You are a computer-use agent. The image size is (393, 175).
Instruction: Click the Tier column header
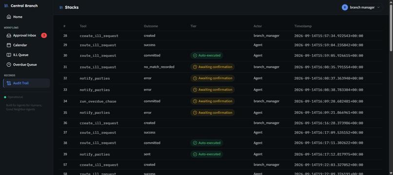(193, 26)
